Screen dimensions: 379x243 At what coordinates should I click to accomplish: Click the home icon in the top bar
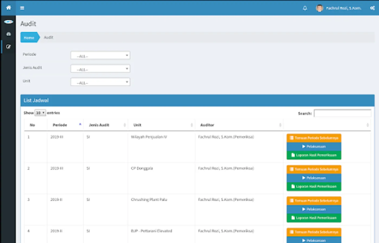coord(9,8)
